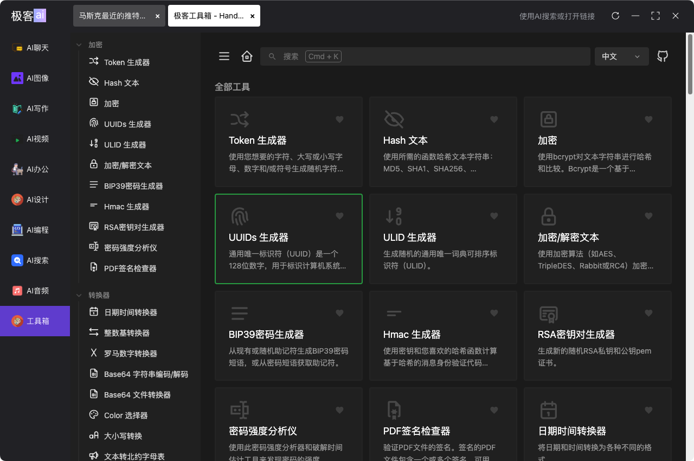
Task: Open the Hmac 生成器 card title
Action: click(412, 335)
